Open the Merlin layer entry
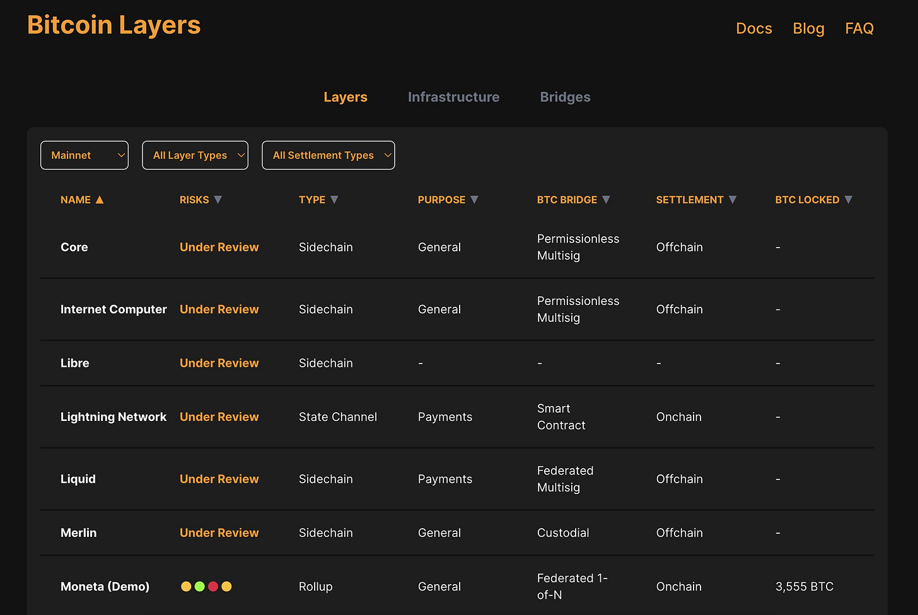This screenshot has height=615, width=918. 79,532
